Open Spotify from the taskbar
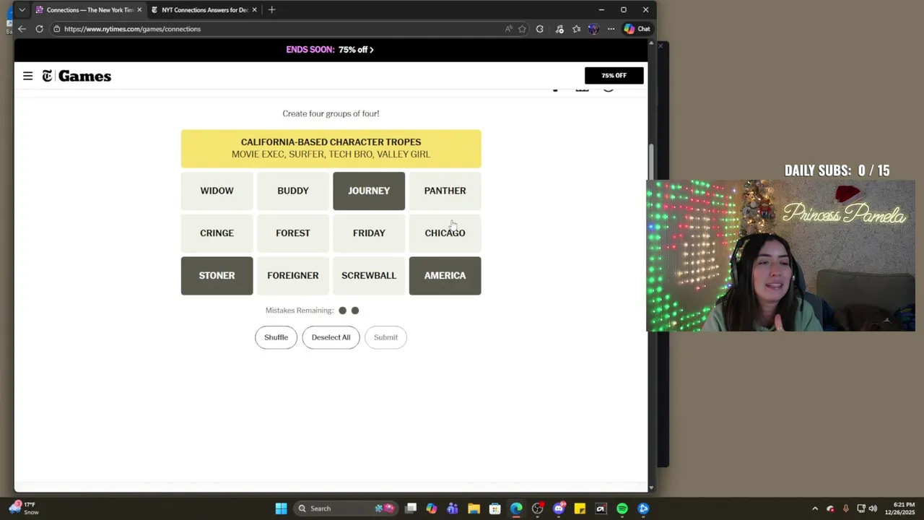Screen dimensions: 924x520 tap(622, 508)
